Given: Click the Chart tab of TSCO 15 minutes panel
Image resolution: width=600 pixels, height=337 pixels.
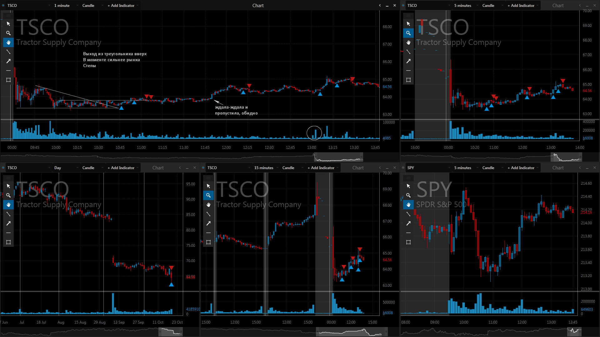Looking at the screenshot, I should coord(358,168).
